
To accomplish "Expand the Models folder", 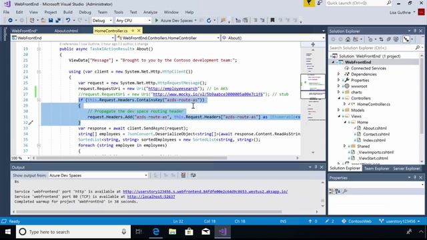I will [338, 110].
